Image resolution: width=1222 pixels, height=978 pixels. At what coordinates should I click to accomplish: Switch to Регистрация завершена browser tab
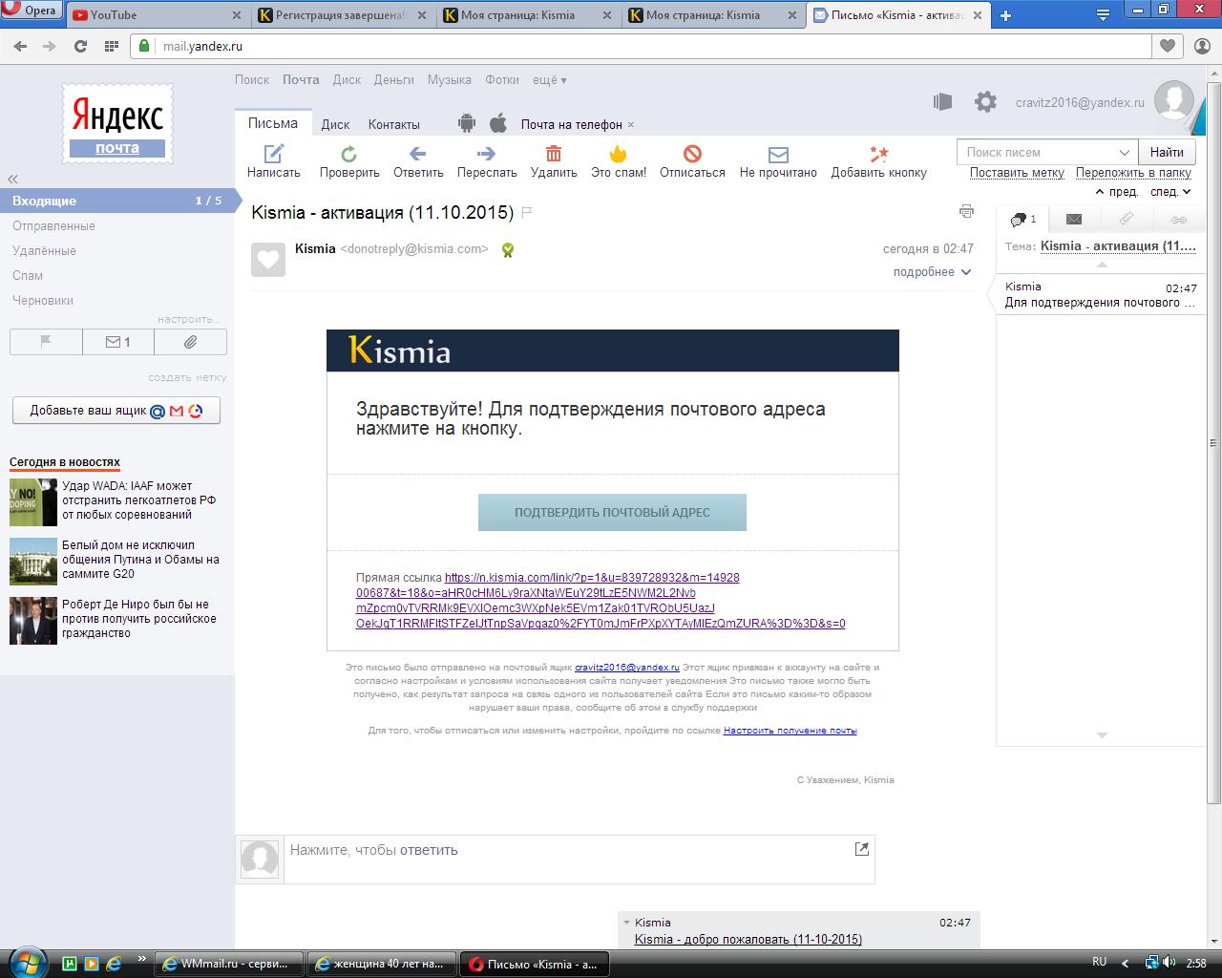point(343,15)
